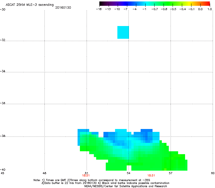Image resolution: width=215 pixels, height=188 pixels.
Task: Click the -34 latitude axis label
Action: [3, 71]
